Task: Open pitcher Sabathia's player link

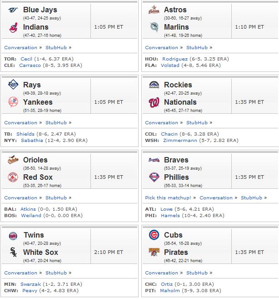Action: point(32,141)
